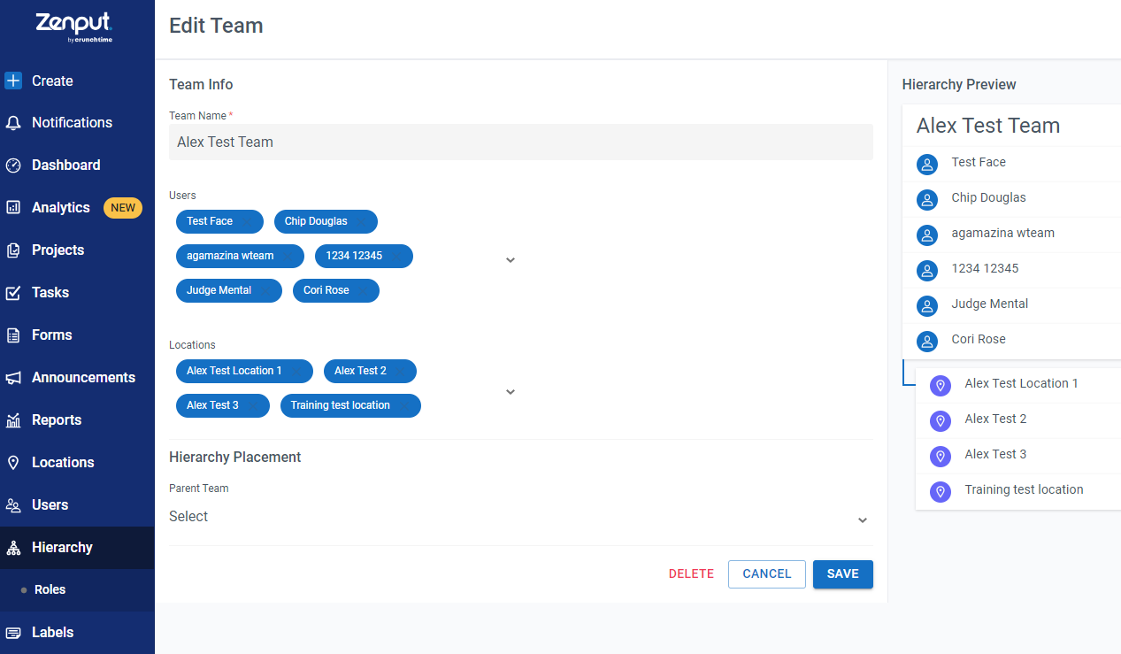Click the Reports bar chart icon
This screenshot has height=654, width=1121.
coord(13,420)
